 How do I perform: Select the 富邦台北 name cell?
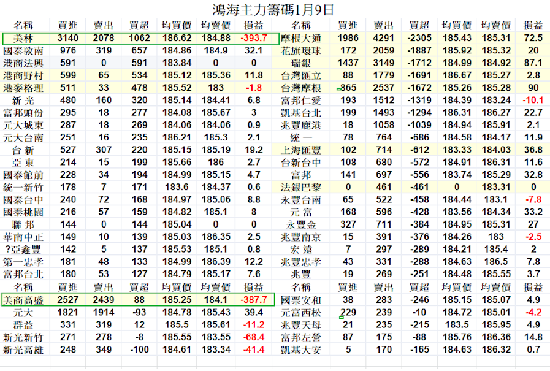[23, 274]
